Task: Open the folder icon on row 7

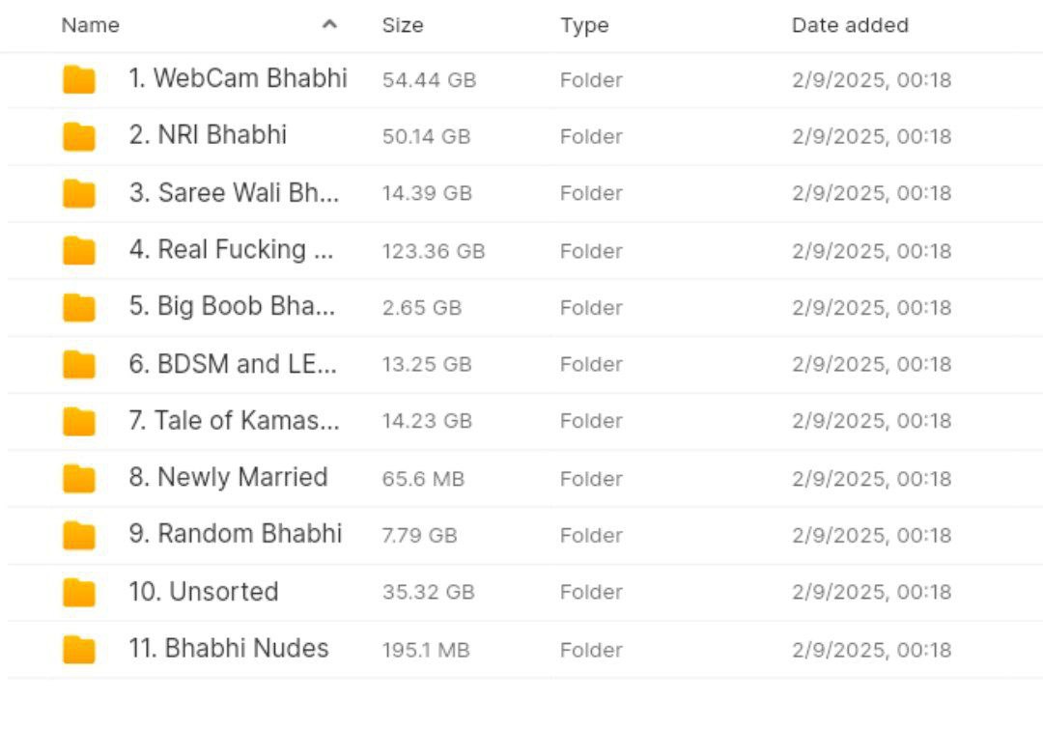Action: tap(78, 421)
